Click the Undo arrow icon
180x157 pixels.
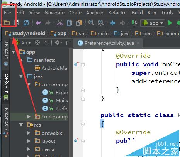pyautogui.click(x=38, y=23)
